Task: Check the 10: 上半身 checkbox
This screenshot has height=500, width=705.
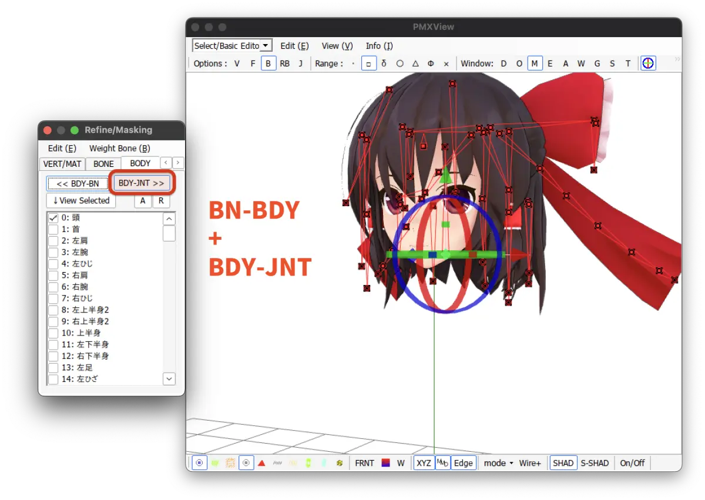Action: [x=53, y=333]
